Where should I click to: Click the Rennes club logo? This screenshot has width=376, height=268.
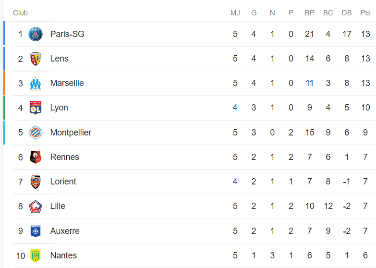coord(36,157)
